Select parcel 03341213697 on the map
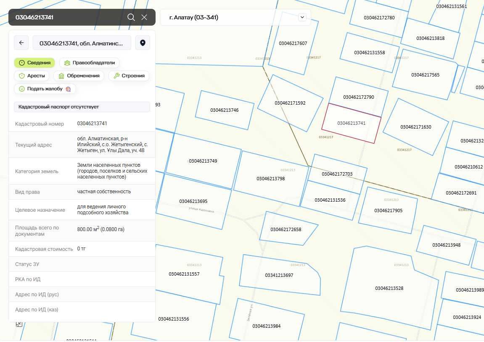 (x=279, y=275)
